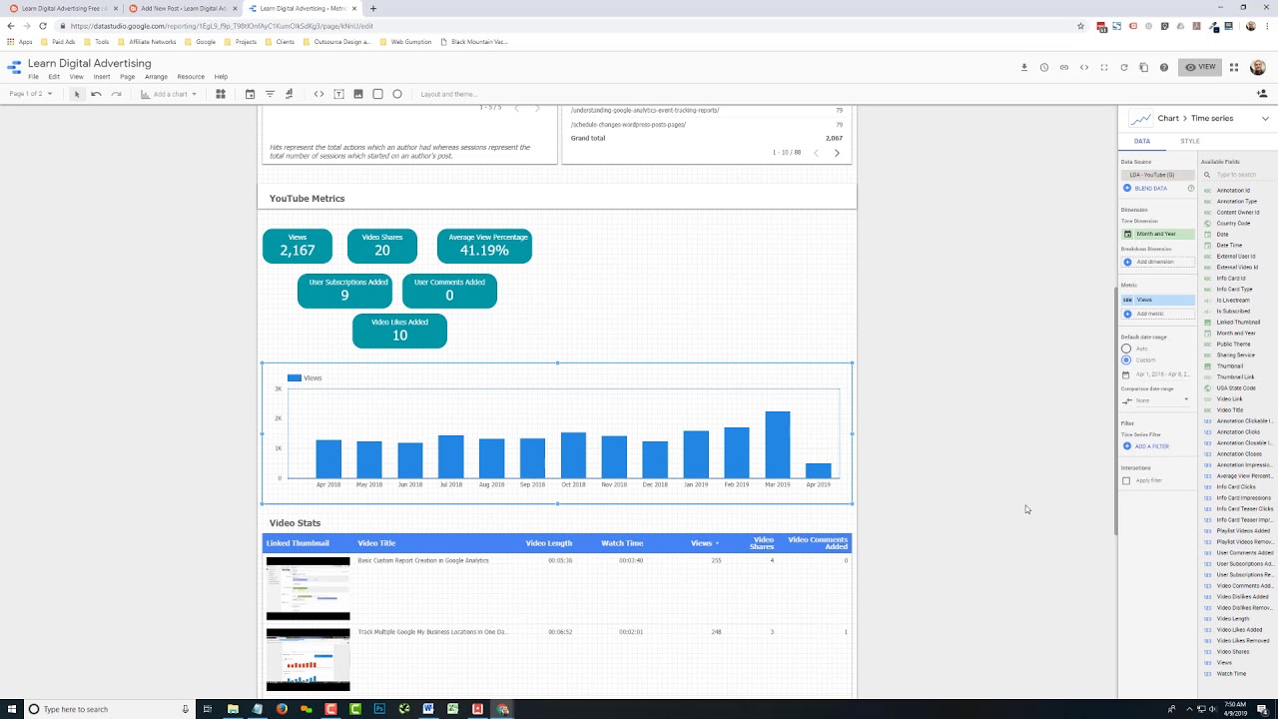Select the Custom date range option
This screenshot has width=1278, height=719.
(1125, 359)
